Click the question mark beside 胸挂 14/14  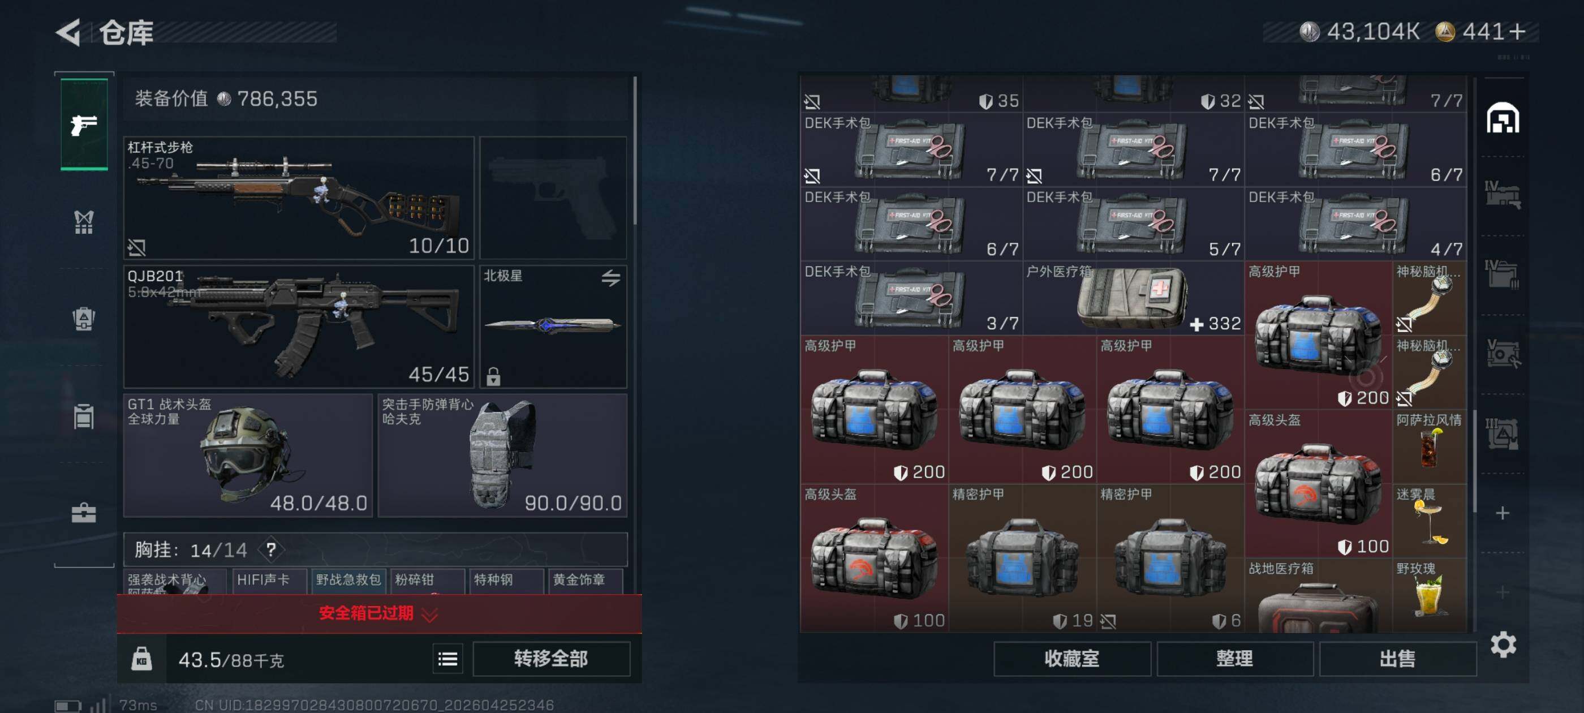(270, 549)
